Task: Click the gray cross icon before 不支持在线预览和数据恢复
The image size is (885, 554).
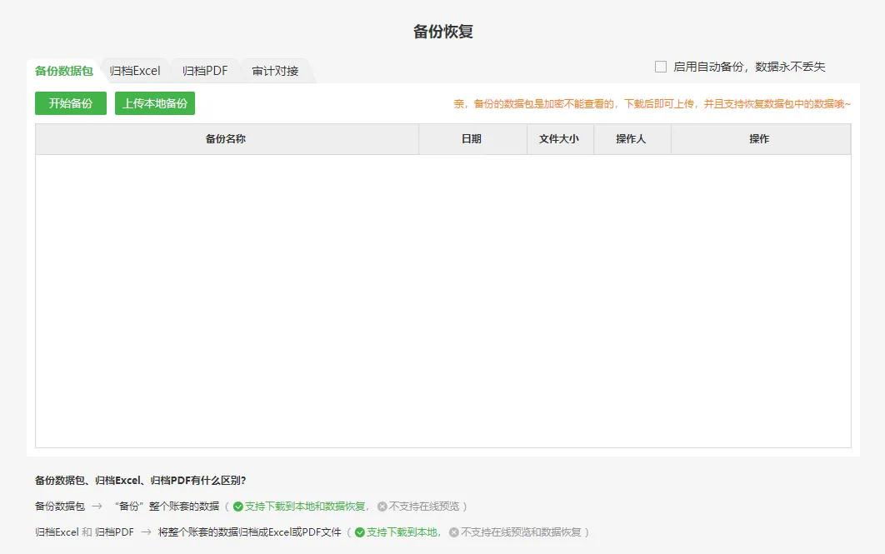Action: click(452, 532)
